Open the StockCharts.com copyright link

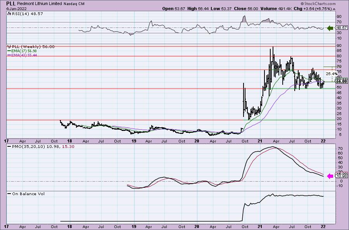318,3
